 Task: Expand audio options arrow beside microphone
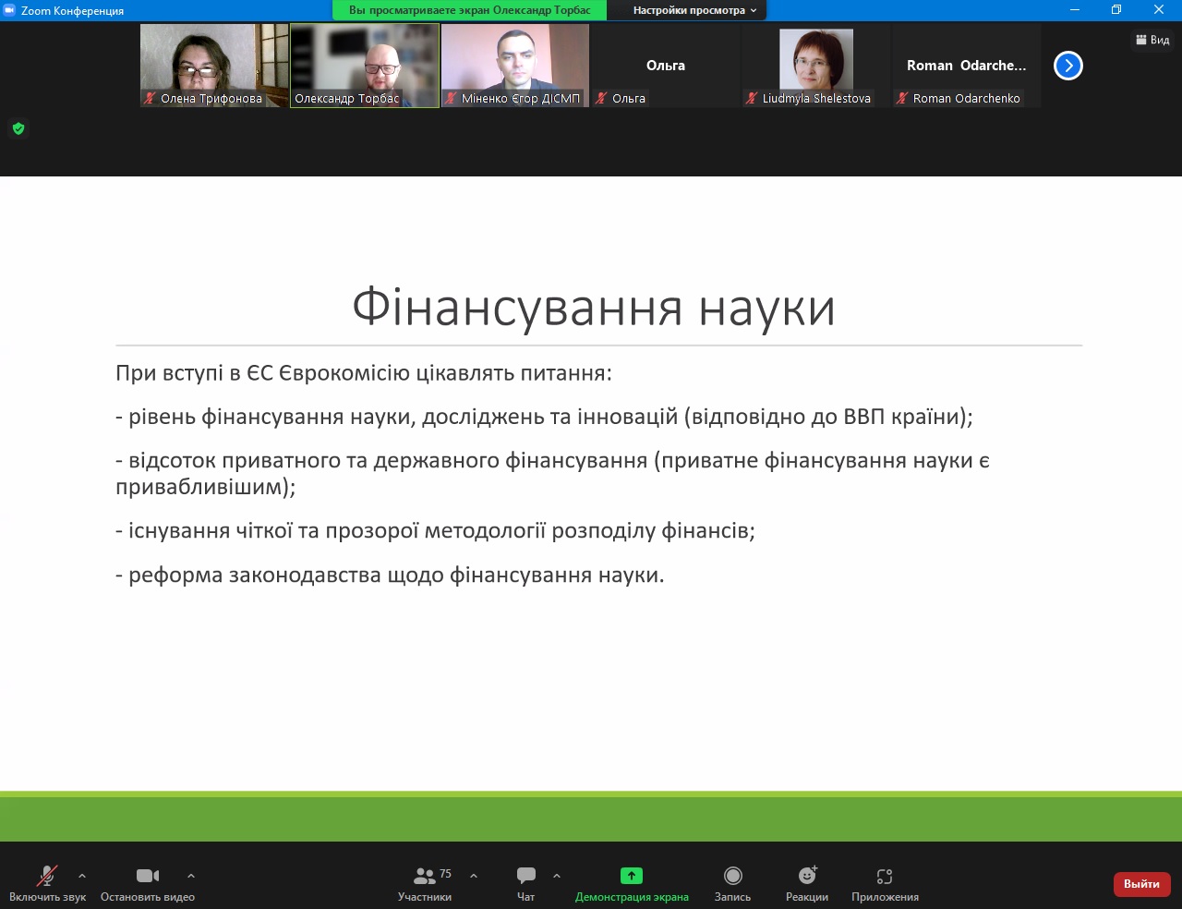(x=82, y=876)
